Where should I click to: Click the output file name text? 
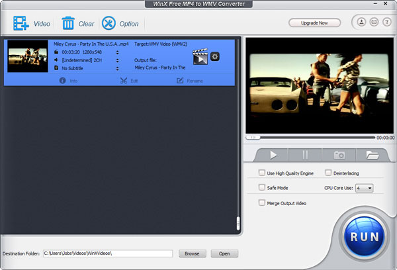[160, 67]
